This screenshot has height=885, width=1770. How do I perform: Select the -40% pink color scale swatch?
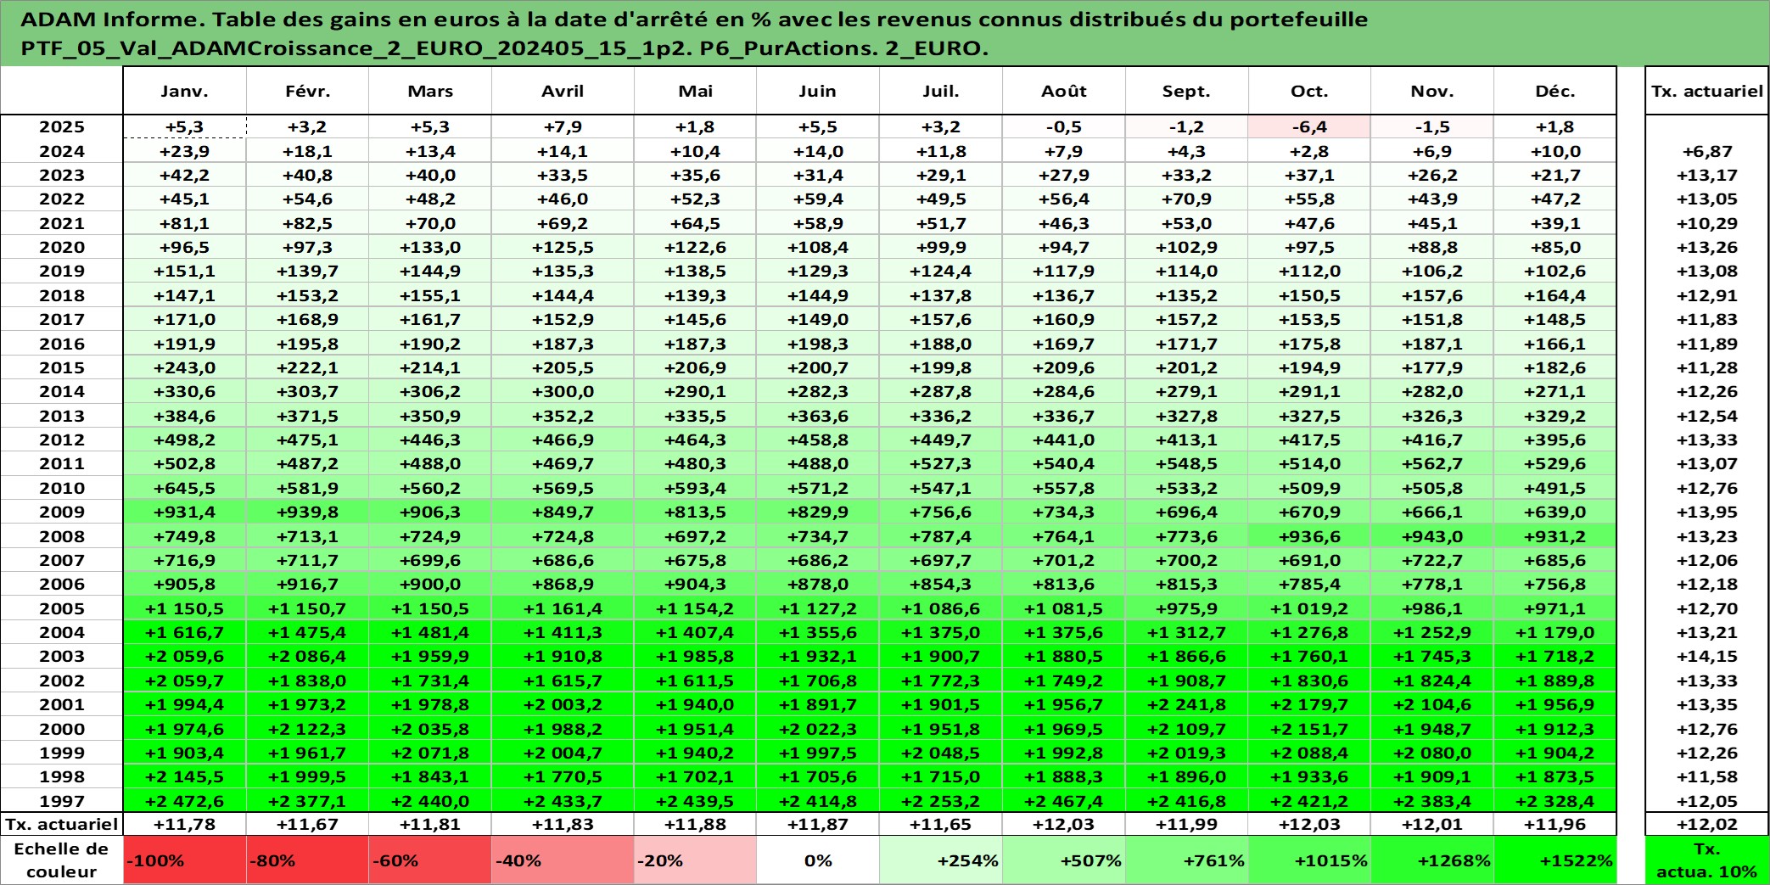[x=563, y=860]
